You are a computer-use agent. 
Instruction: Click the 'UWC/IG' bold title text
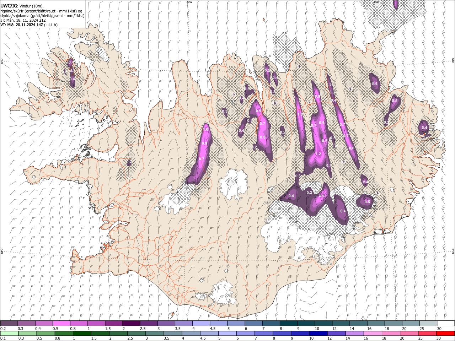tap(9, 5)
